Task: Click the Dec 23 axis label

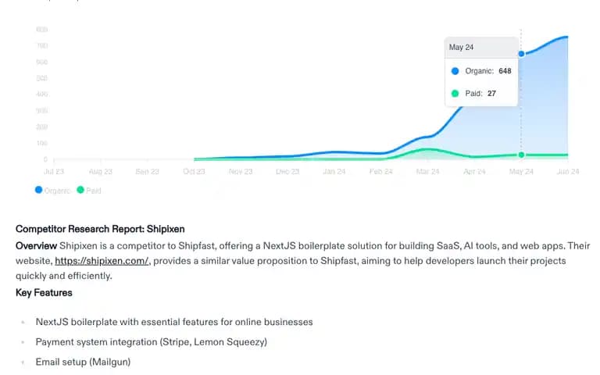Action: tap(287, 171)
